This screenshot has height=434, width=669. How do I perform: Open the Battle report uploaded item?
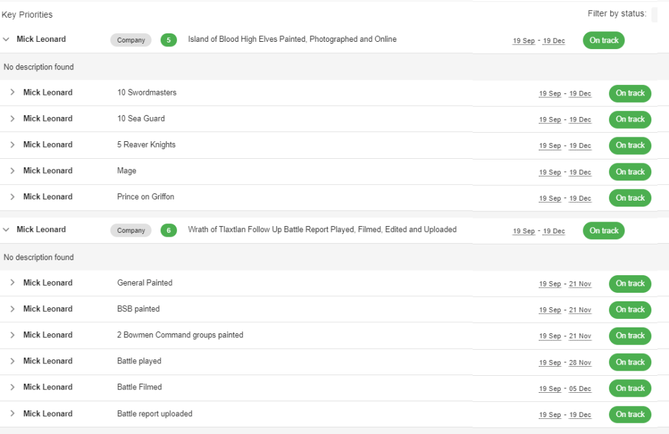154,414
